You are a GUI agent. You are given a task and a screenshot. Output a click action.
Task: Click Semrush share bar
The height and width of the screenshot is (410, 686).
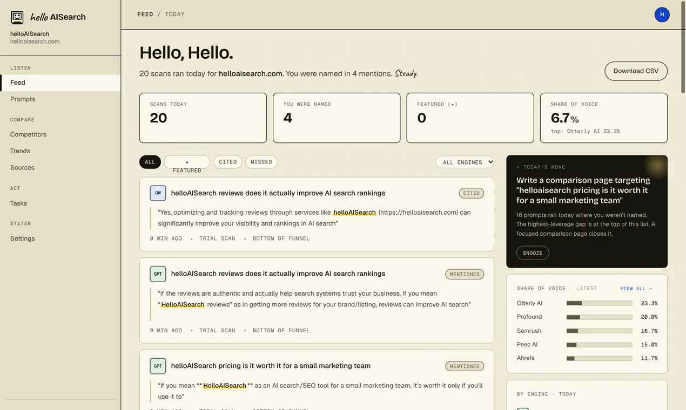click(x=599, y=331)
